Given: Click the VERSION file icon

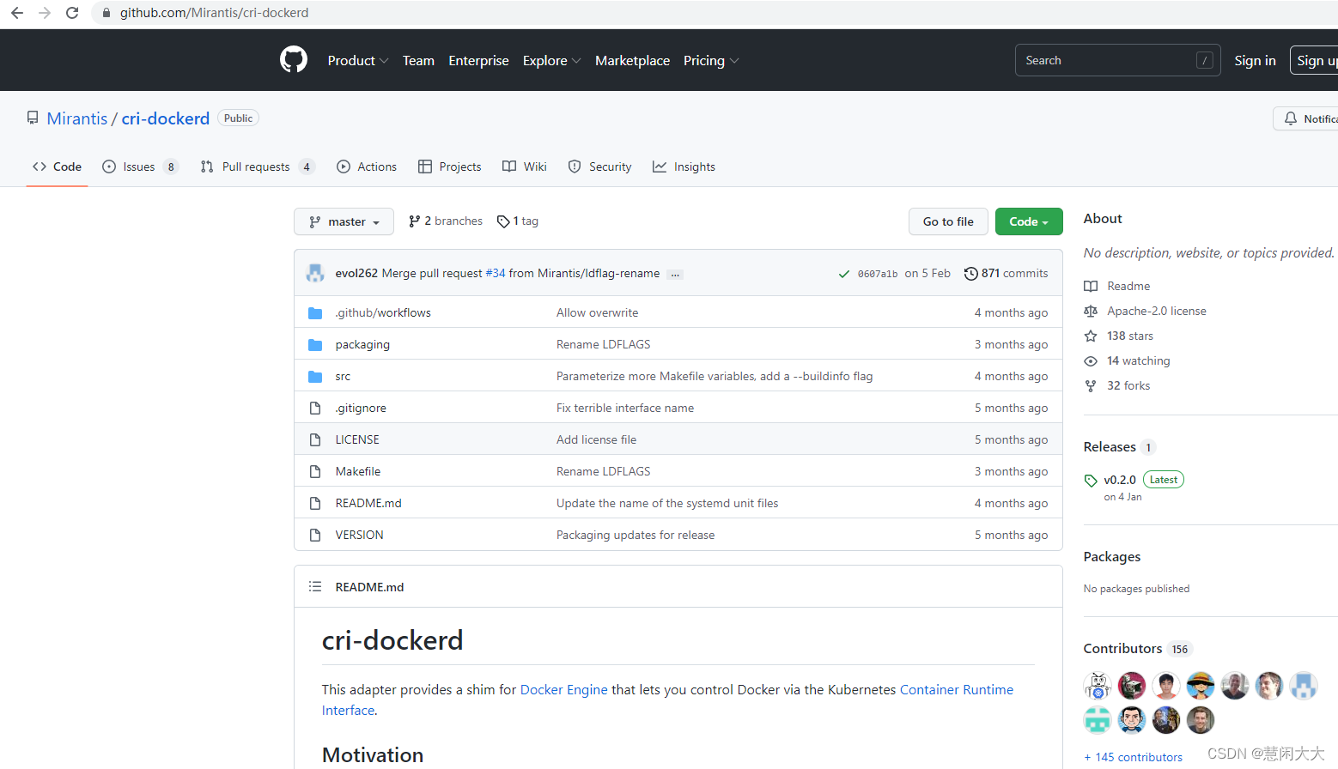Looking at the screenshot, I should (x=315, y=535).
